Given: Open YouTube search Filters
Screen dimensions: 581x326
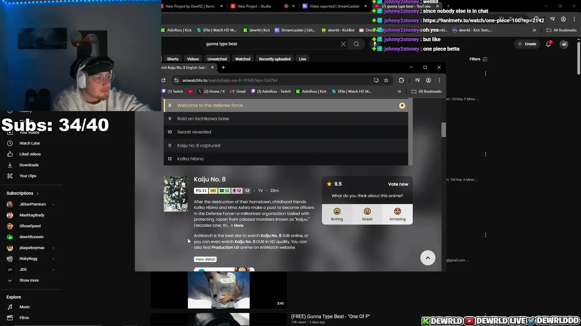Looking at the screenshot, I should [x=478, y=59].
